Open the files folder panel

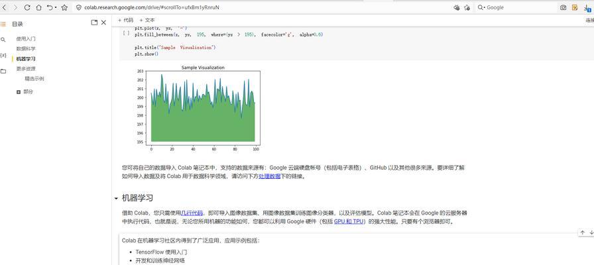[3, 71]
